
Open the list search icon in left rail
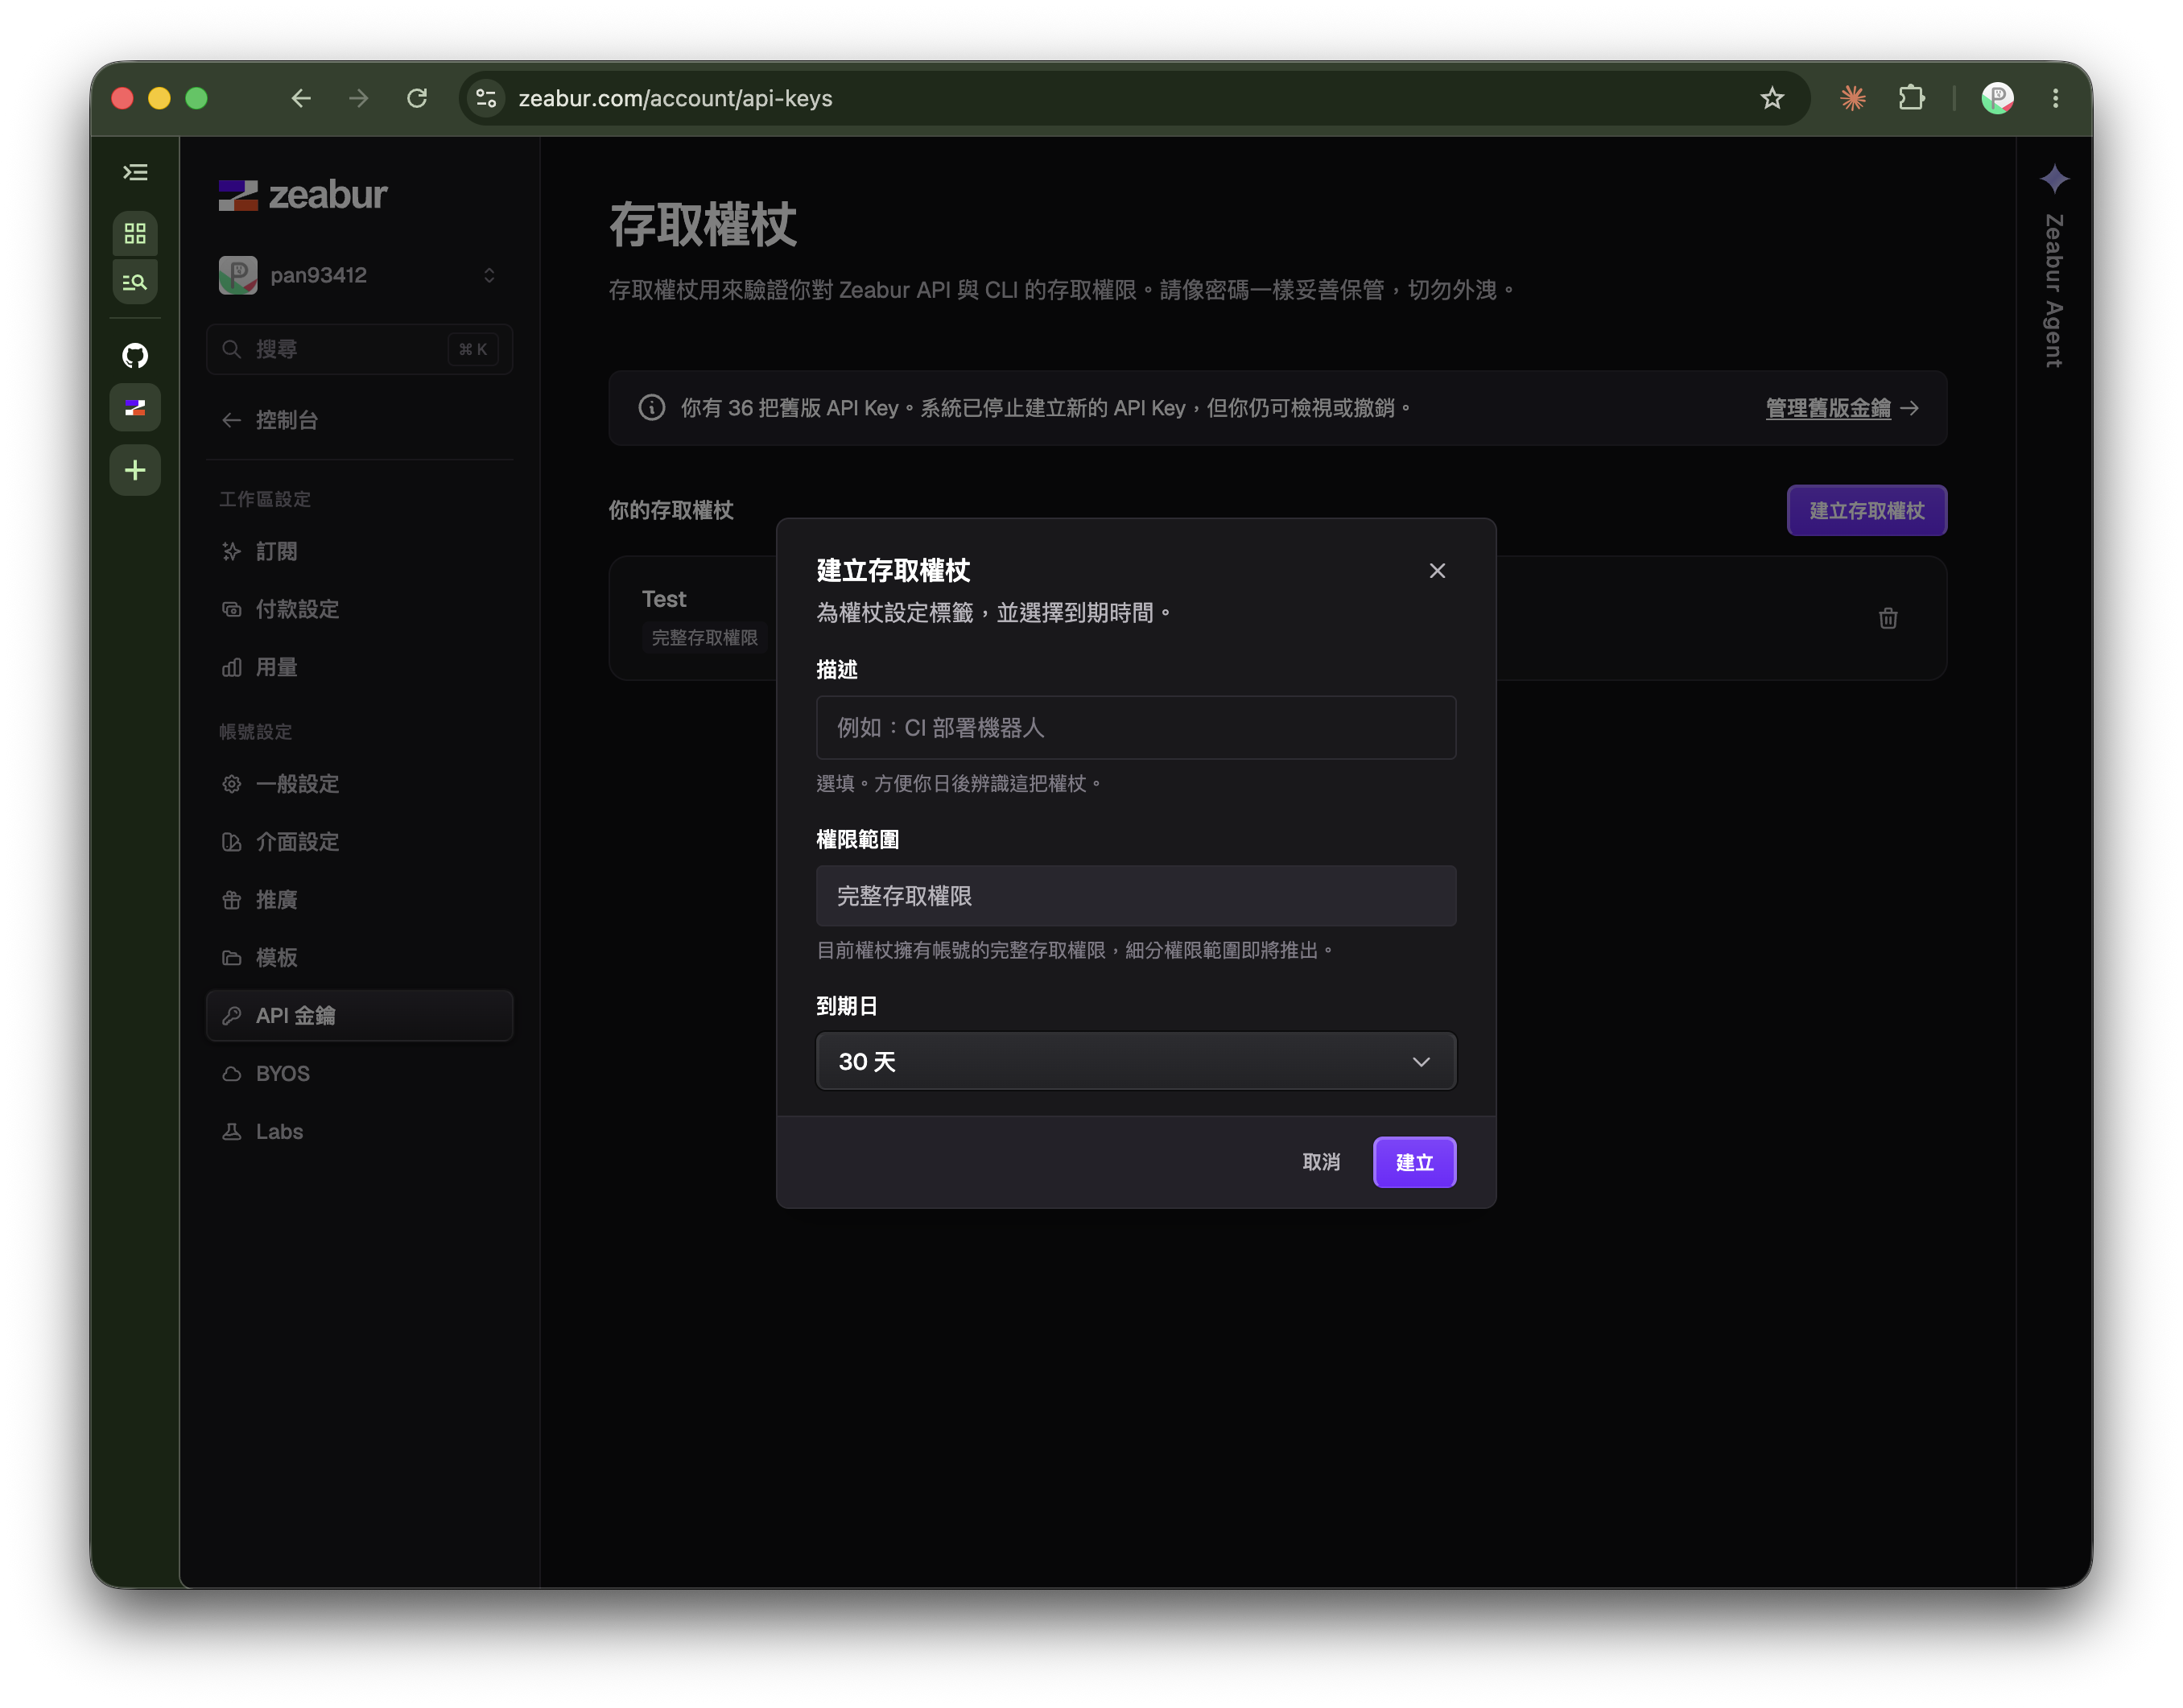[x=135, y=282]
